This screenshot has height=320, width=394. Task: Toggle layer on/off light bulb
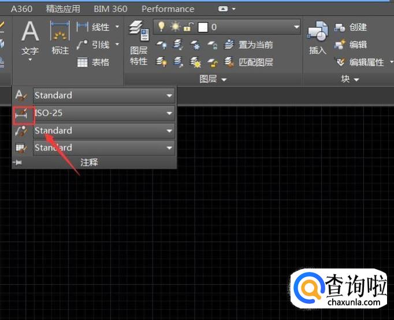[x=161, y=27]
